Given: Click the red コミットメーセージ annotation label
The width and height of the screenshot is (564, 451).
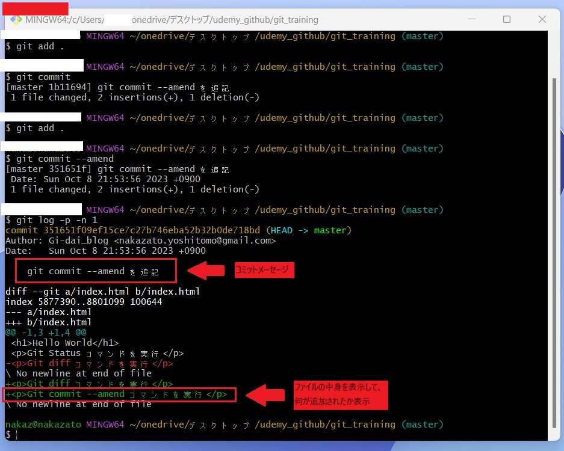Looking at the screenshot, I should (265, 271).
